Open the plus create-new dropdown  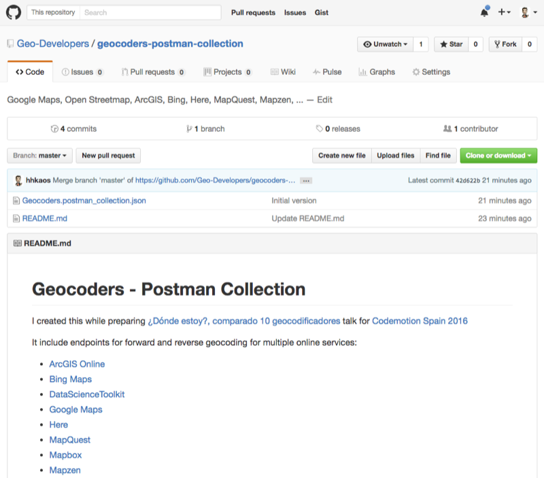click(x=505, y=12)
